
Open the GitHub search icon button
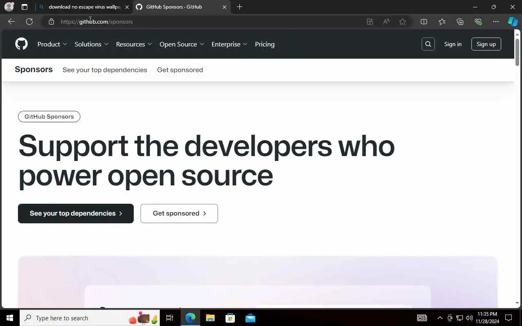point(428,44)
